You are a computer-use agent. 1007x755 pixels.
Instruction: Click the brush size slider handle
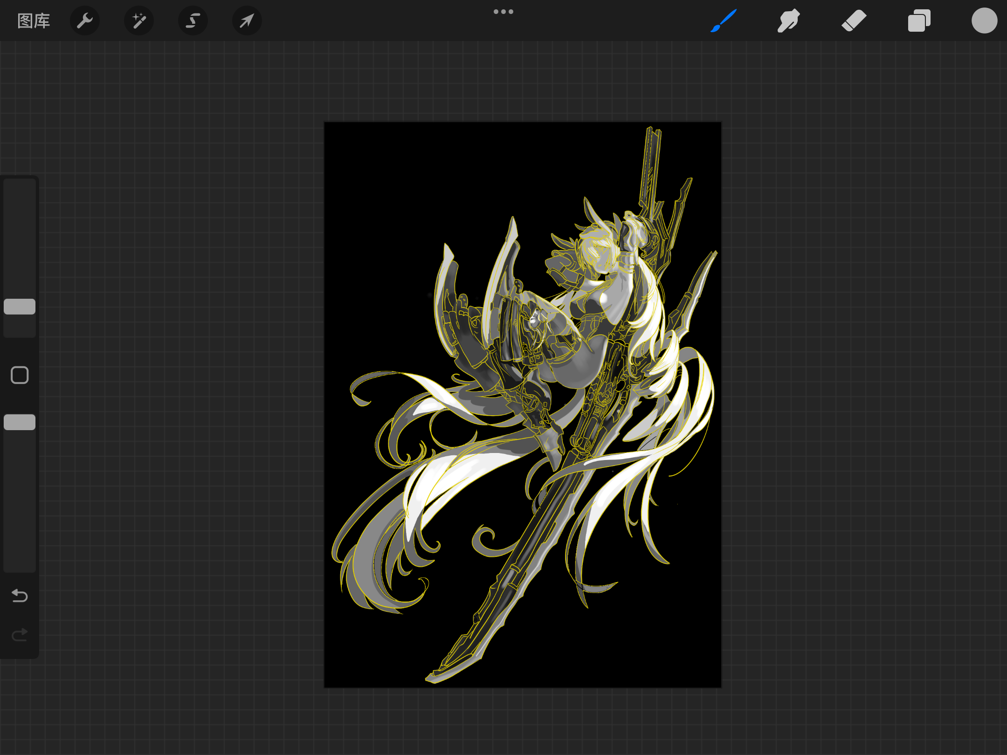click(20, 307)
